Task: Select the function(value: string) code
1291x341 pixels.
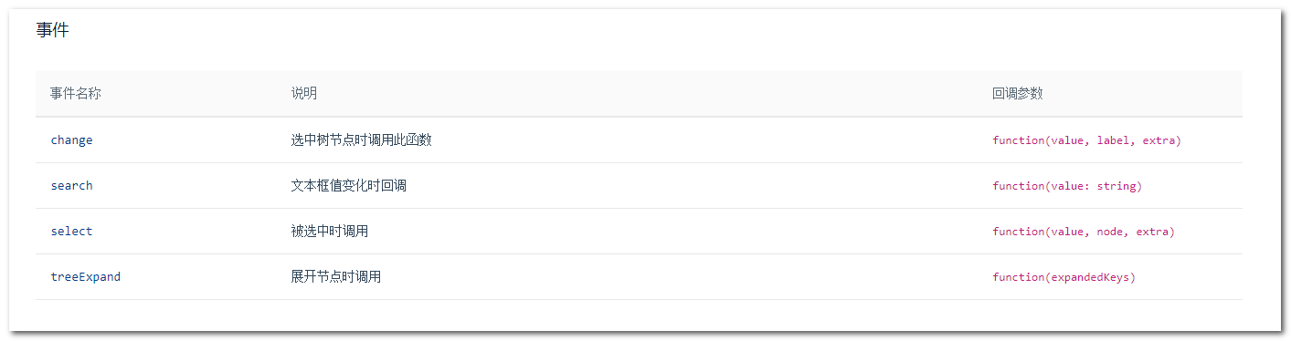Action: pyautogui.click(x=1067, y=186)
